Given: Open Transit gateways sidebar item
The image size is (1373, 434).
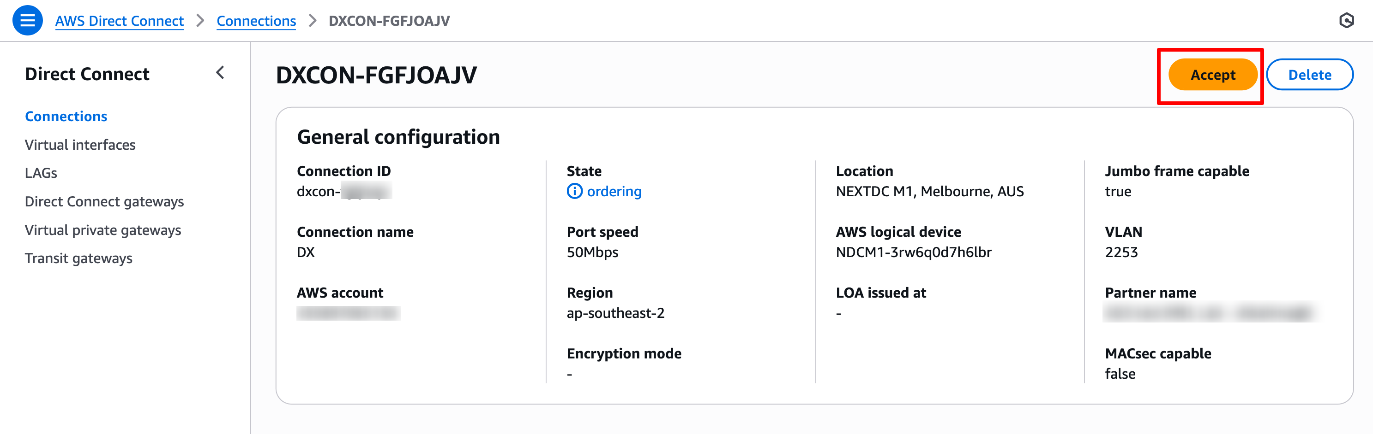Looking at the screenshot, I should click(x=78, y=258).
